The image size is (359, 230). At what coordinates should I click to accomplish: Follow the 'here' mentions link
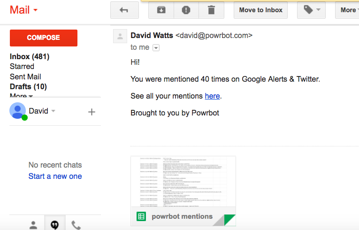coord(212,96)
